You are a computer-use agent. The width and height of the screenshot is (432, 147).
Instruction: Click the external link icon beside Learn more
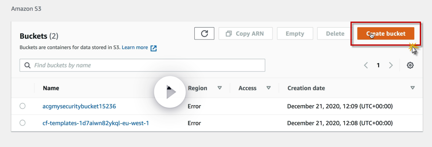pyautogui.click(x=154, y=48)
